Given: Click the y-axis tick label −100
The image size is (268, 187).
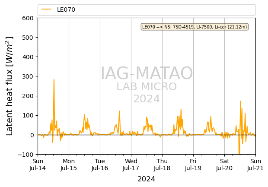Looking at the screenshot, I should (26, 155).
